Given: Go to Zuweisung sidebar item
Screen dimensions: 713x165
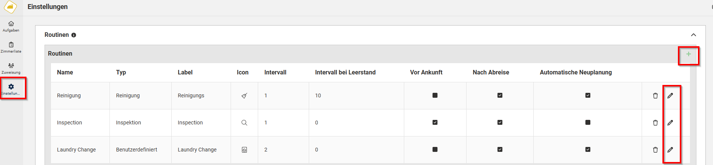Looking at the screenshot, I should (x=11, y=68).
